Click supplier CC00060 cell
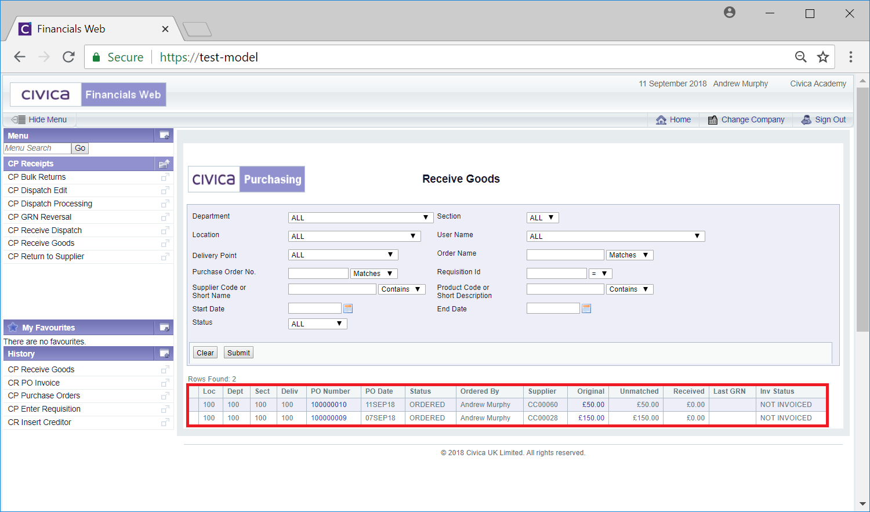 point(543,405)
